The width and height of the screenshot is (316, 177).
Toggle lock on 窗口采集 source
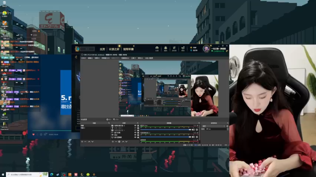pos(138,133)
